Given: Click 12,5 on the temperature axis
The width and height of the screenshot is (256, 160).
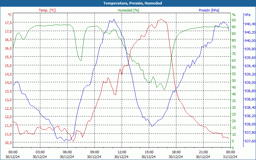Looking at the screenshot, I should coord(8,108).
